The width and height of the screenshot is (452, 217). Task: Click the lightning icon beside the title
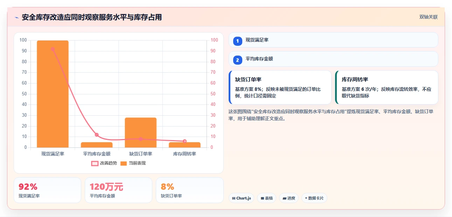click(16, 17)
